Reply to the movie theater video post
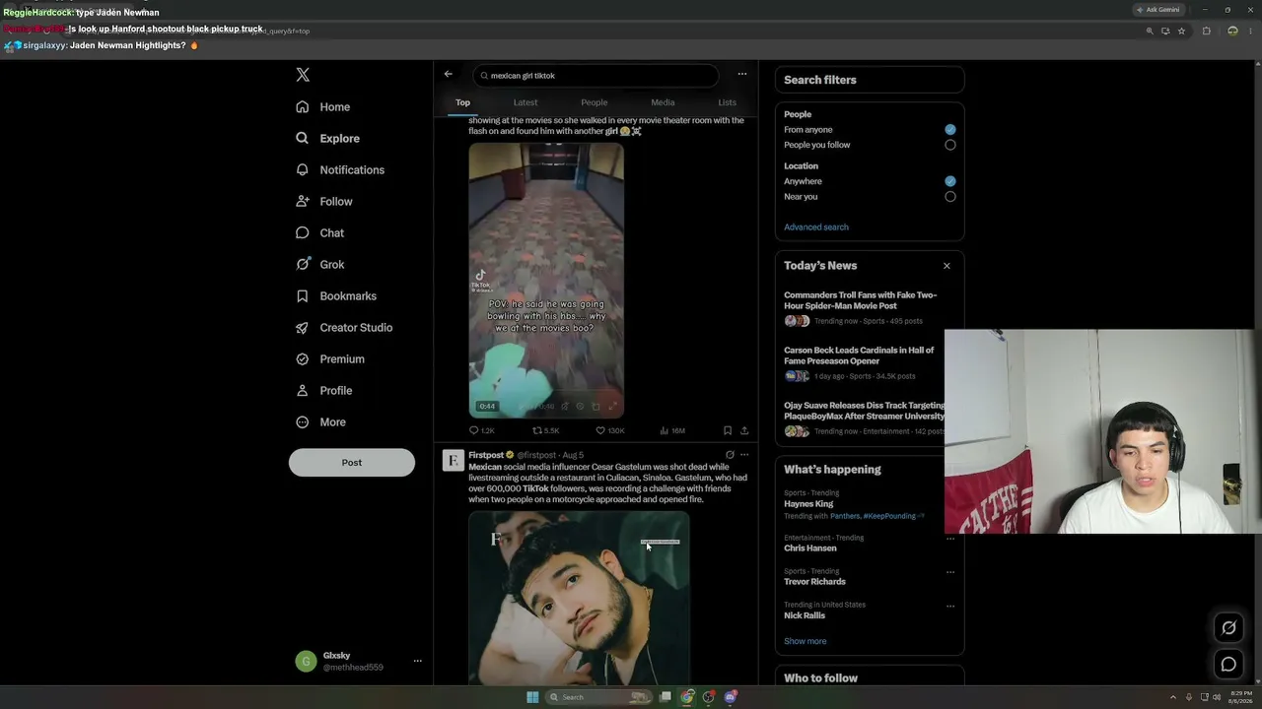 click(x=481, y=430)
